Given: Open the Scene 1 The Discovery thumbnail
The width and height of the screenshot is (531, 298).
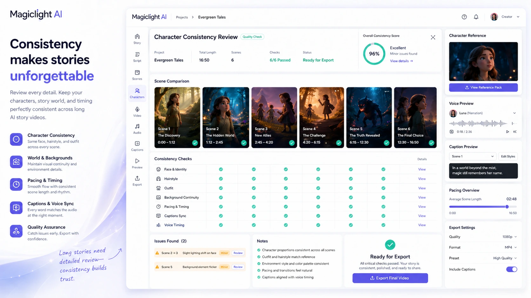Looking at the screenshot, I should coord(177,117).
